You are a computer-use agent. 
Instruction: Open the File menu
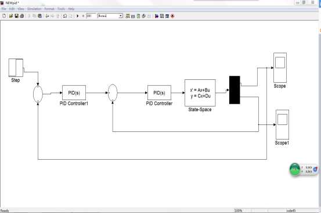4,9
